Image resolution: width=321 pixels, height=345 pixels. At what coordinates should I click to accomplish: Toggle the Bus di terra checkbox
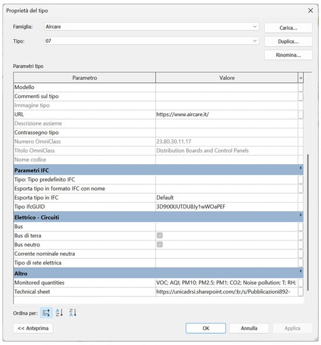coord(160,235)
